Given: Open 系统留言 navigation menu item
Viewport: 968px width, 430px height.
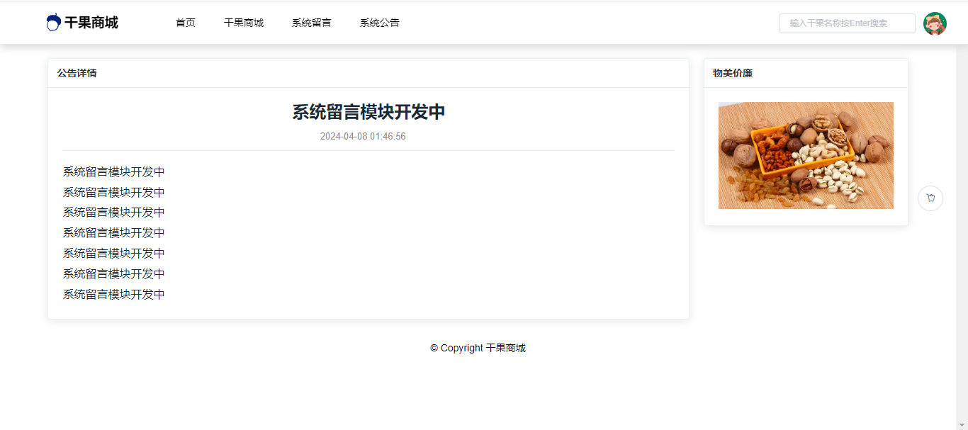Looking at the screenshot, I should (x=312, y=23).
